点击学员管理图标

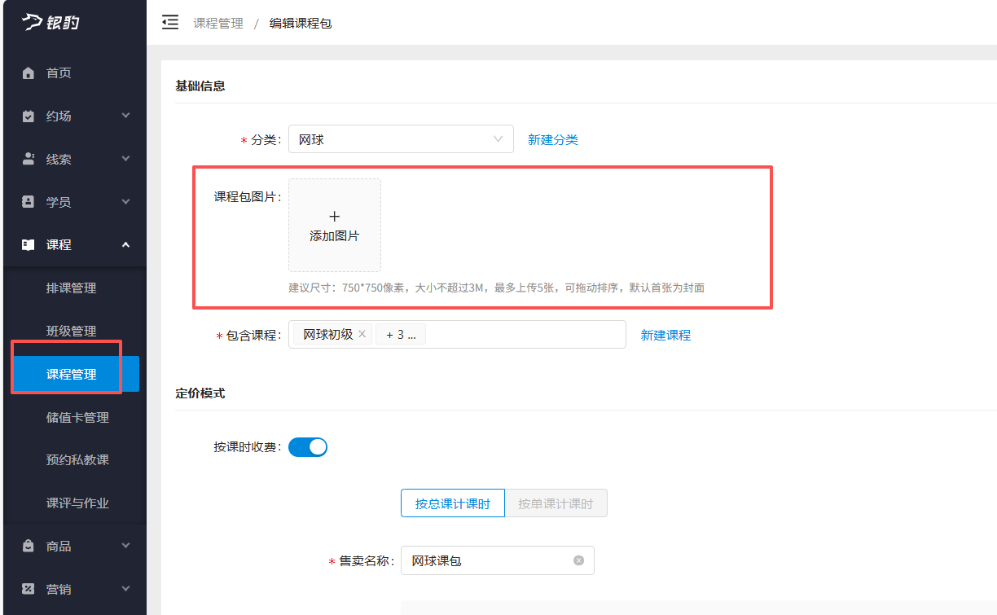28,201
